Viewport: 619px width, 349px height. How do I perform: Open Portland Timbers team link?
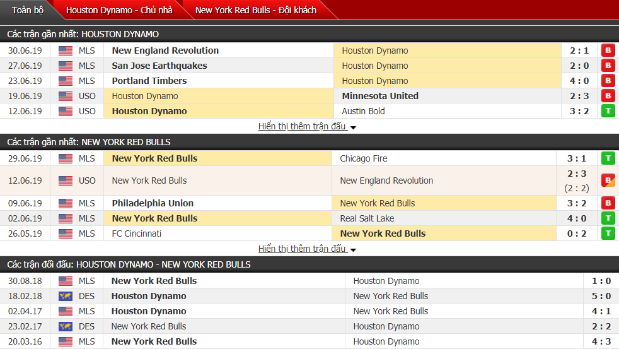(149, 81)
